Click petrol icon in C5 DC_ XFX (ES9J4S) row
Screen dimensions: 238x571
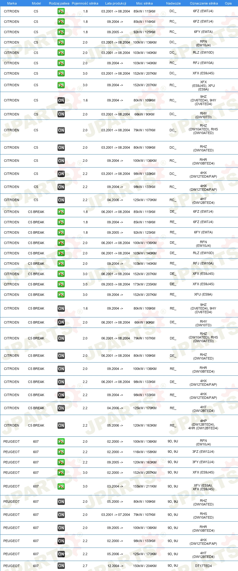coord(61,73)
